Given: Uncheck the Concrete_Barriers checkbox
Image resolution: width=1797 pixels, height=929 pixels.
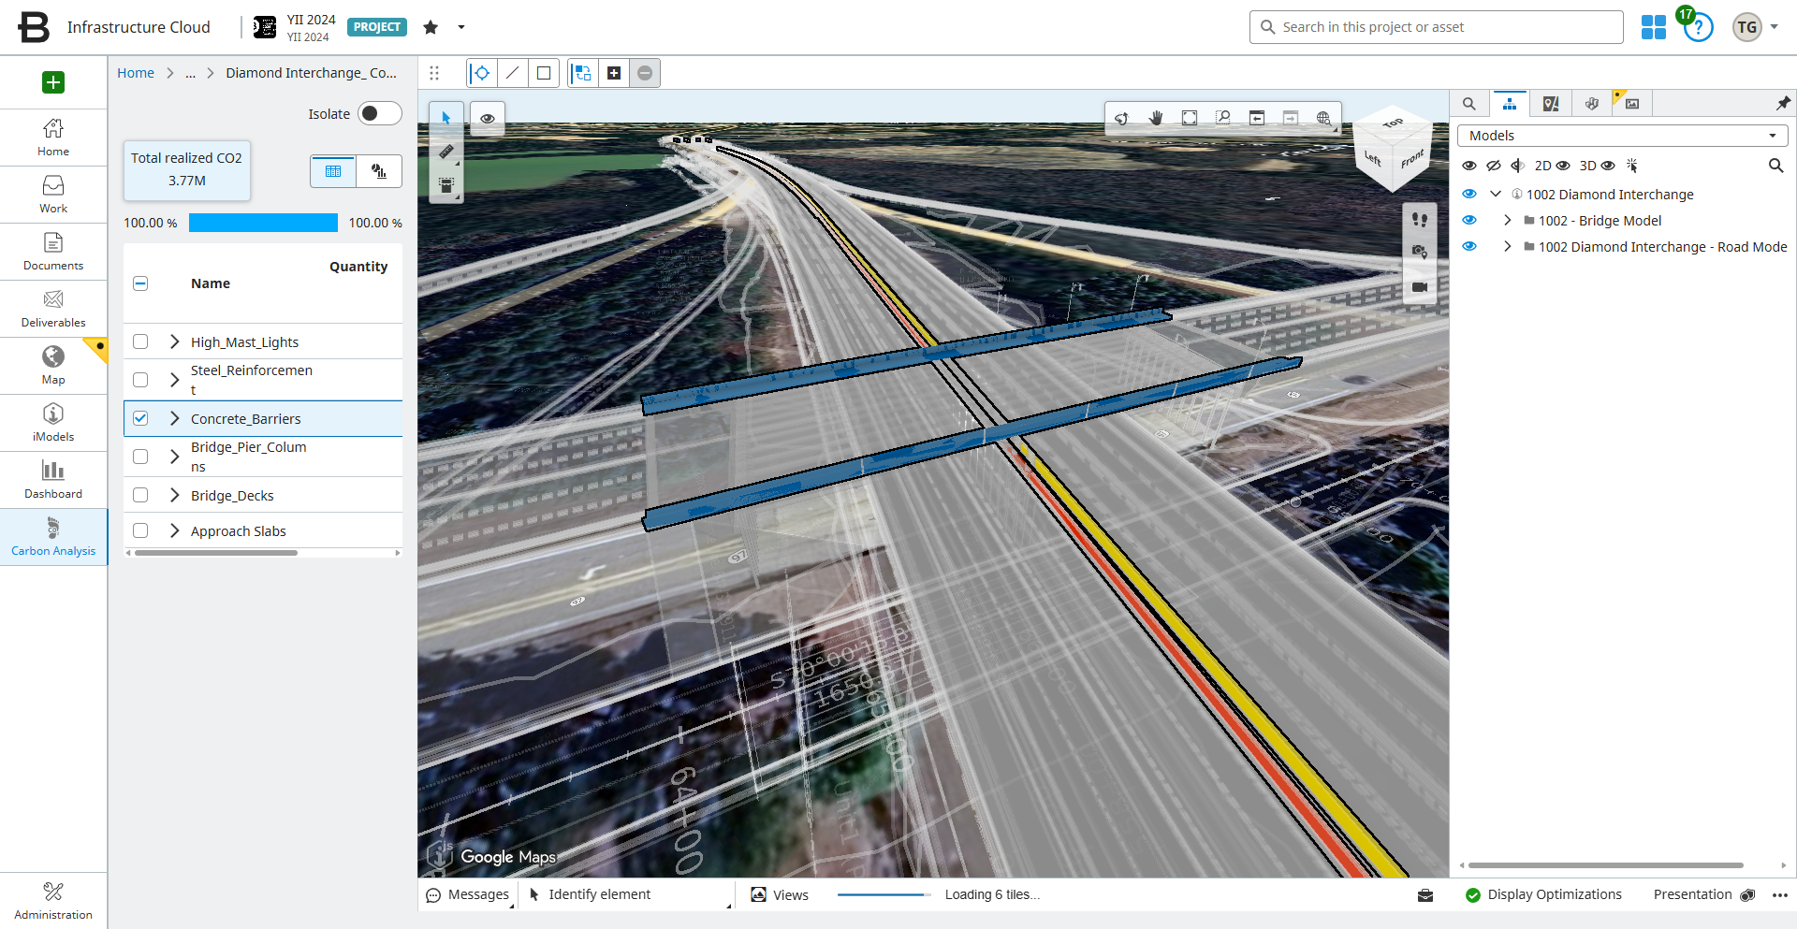Looking at the screenshot, I should point(140,418).
